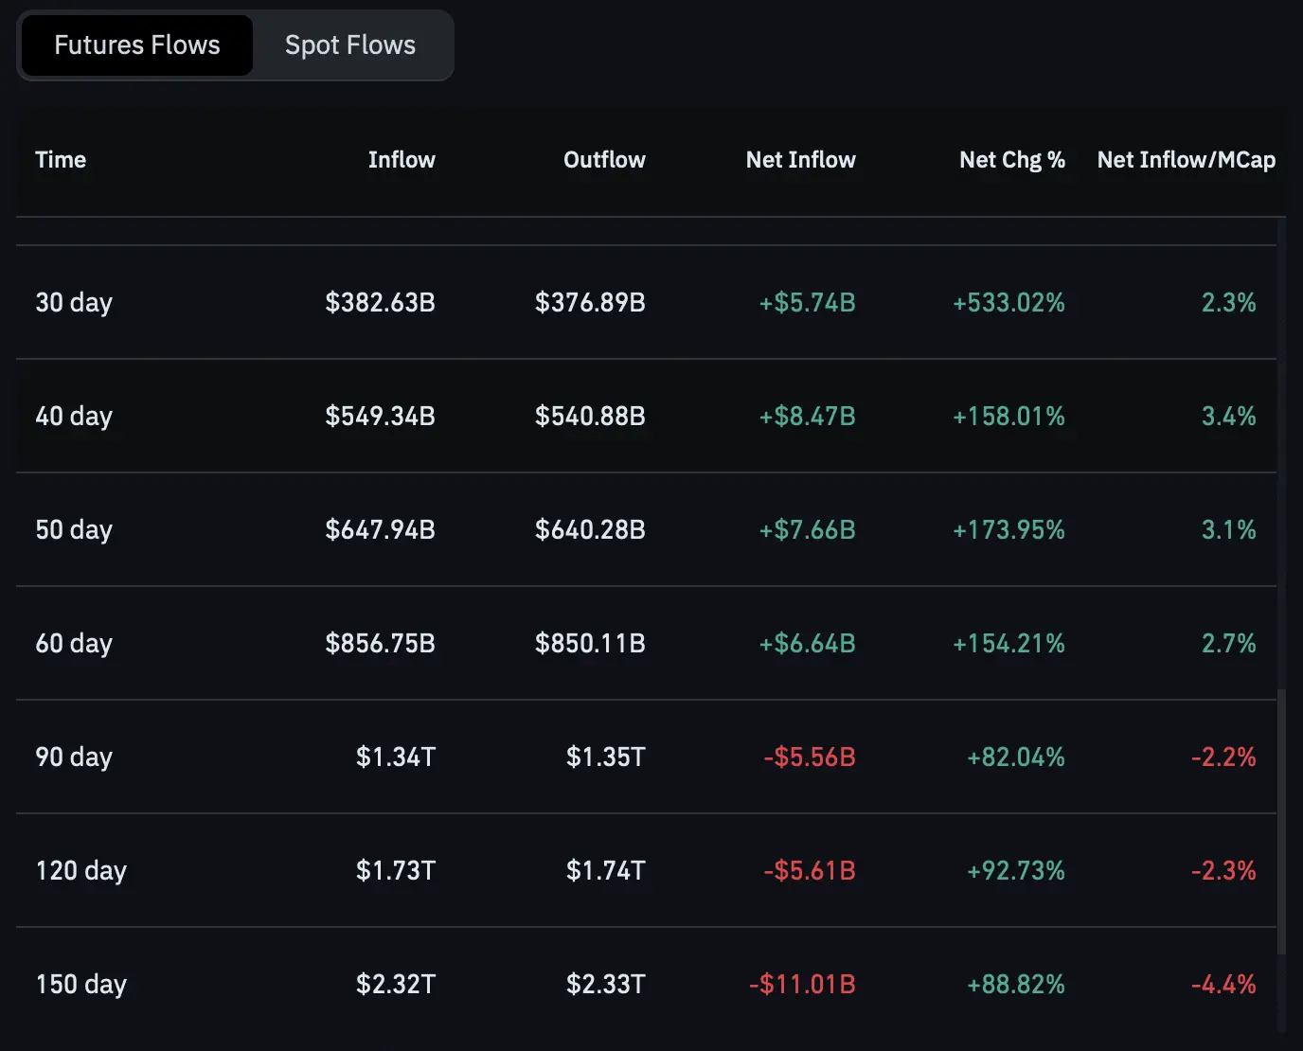The width and height of the screenshot is (1303, 1051).
Task: Sort by the Net Inflow column header
Action: 800,159
